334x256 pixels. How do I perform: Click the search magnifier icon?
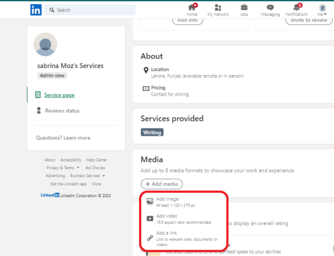pyautogui.click(x=52, y=10)
